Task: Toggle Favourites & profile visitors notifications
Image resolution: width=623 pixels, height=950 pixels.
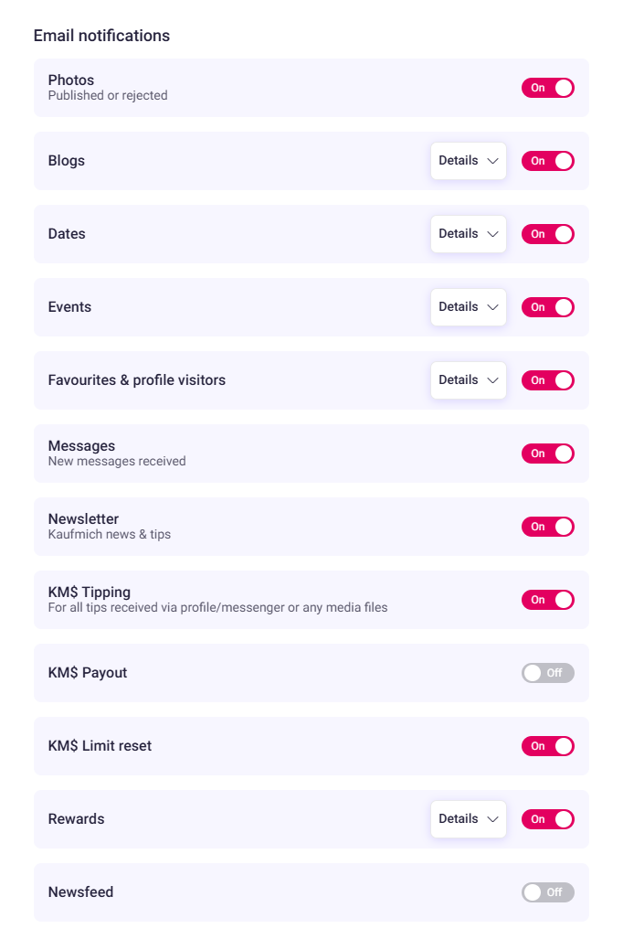Action: (547, 380)
